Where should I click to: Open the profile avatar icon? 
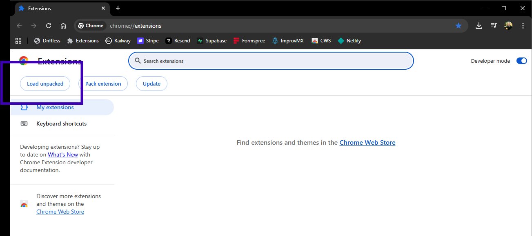(508, 26)
